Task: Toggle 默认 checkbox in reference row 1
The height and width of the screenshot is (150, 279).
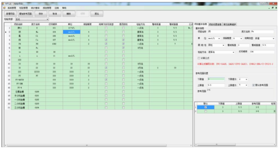Action: point(206,107)
